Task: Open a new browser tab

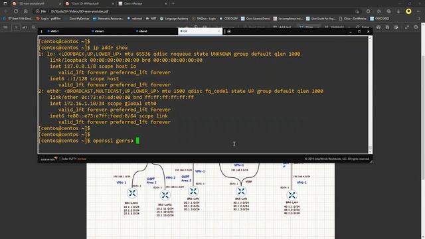Action: tap(173, 4)
